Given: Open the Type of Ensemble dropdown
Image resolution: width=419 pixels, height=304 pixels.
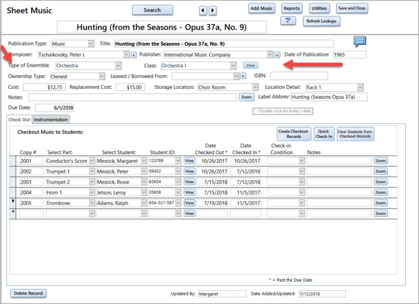Looking at the screenshot, I should point(118,66).
